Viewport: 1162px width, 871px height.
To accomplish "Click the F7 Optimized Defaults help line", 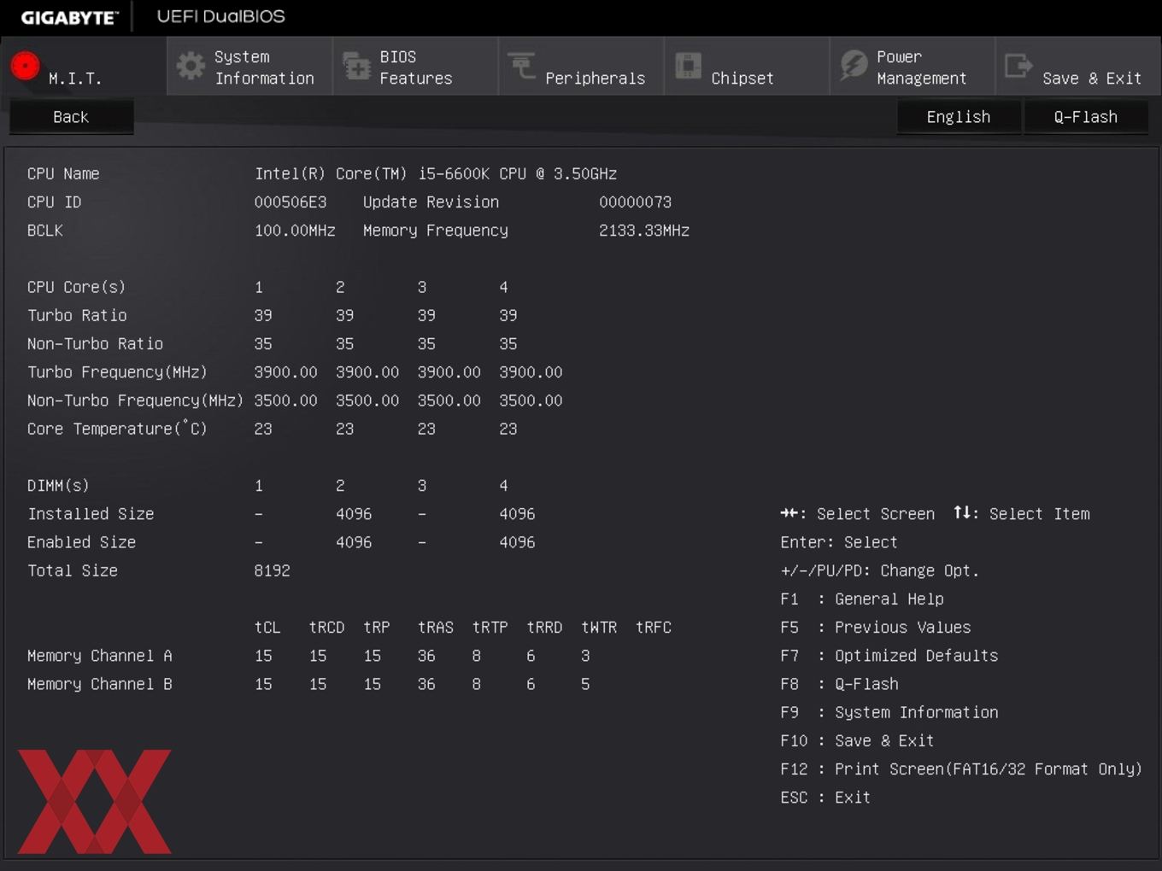I will click(889, 656).
